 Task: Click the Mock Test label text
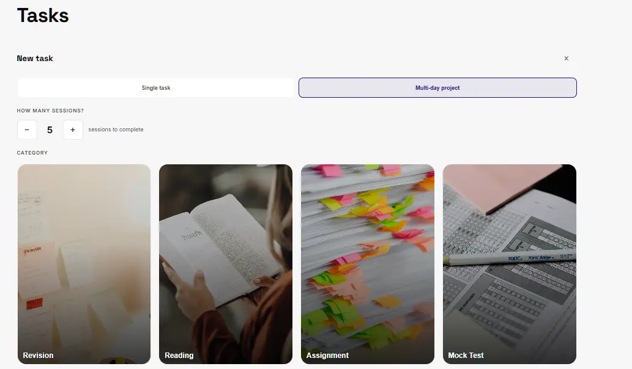pos(466,356)
